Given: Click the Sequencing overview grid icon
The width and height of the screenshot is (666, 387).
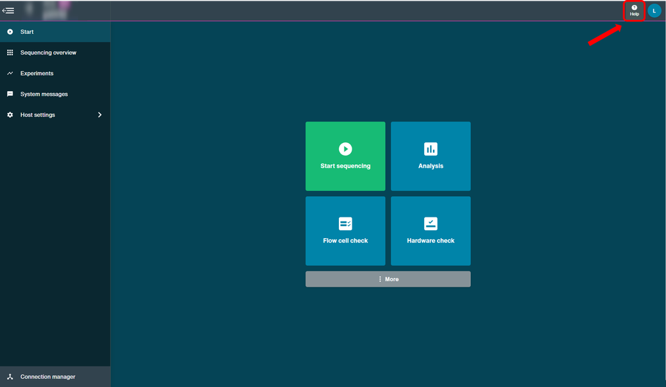Looking at the screenshot, I should coord(10,53).
